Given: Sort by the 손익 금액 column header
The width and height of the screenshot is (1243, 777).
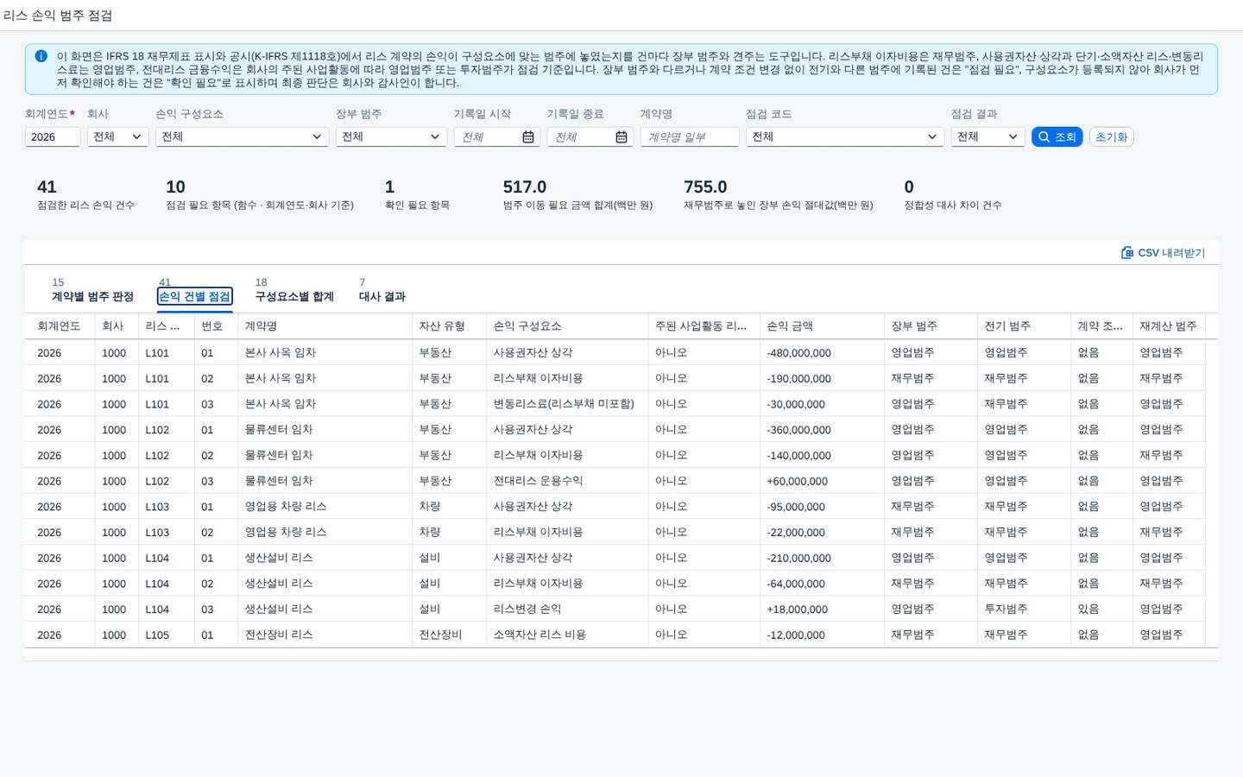Looking at the screenshot, I should (822, 326).
